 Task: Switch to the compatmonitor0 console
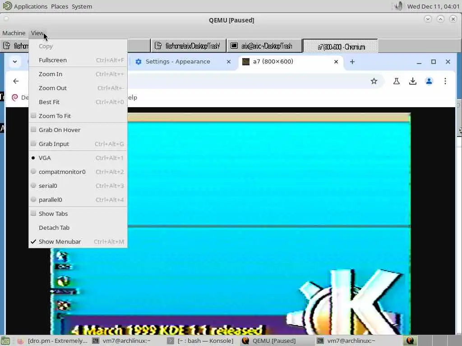pos(78,172)
